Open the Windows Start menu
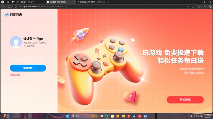 (68, 116)
